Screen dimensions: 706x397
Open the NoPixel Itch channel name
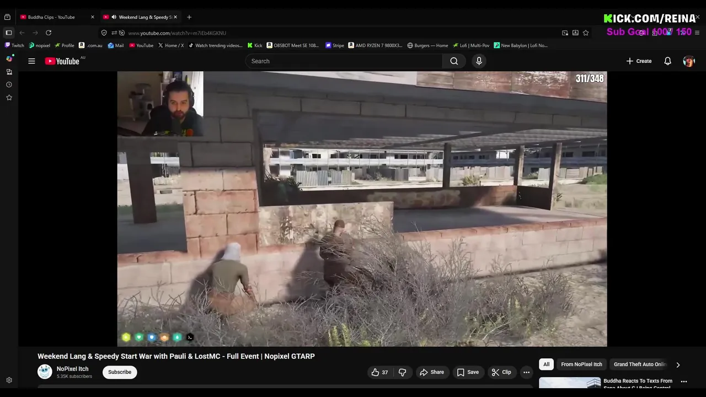pyautogui.click(x=72, y=369)
